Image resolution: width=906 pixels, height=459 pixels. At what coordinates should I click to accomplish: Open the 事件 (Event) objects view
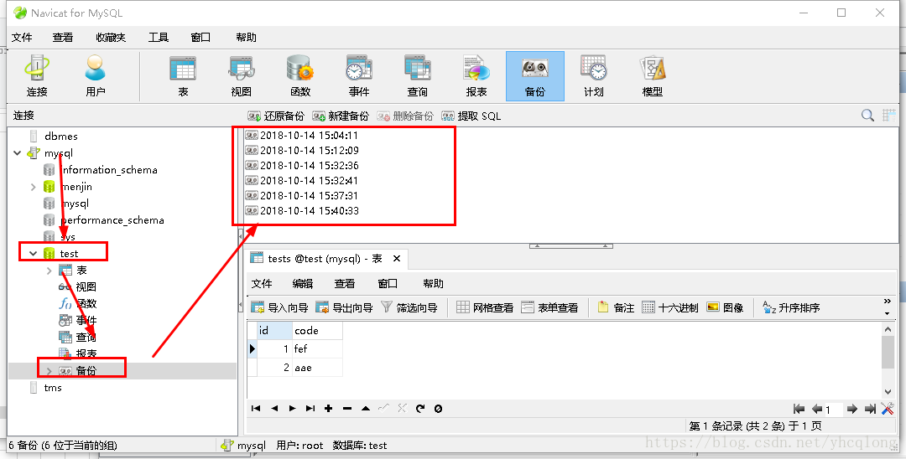(x=359, y=75)
